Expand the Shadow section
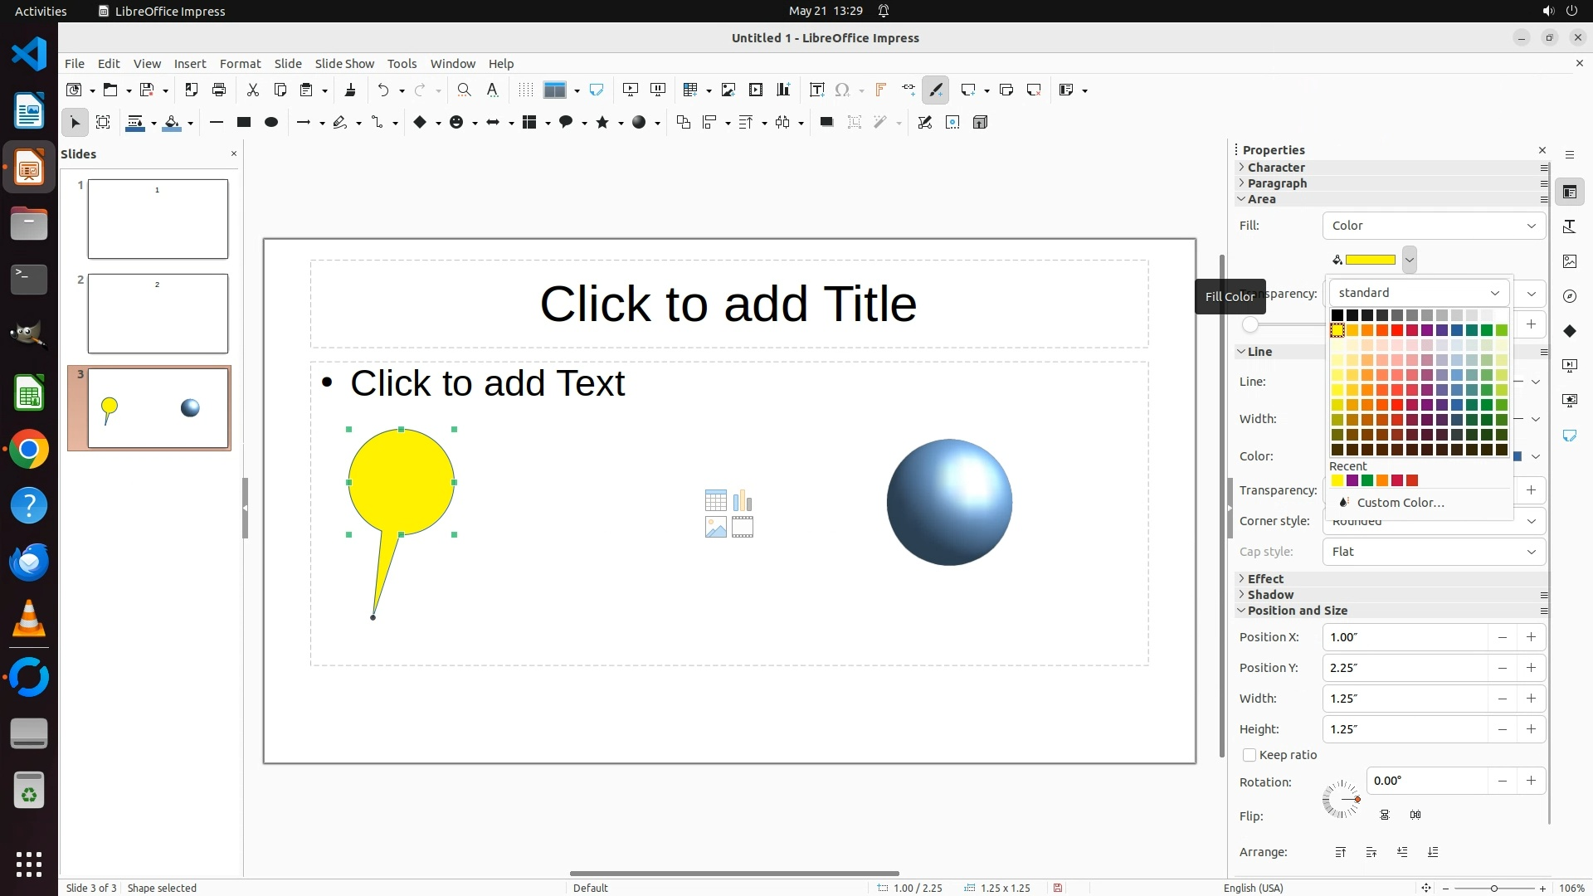Viewport: 1593px width, 896px height. click(x=1269, y=595)
